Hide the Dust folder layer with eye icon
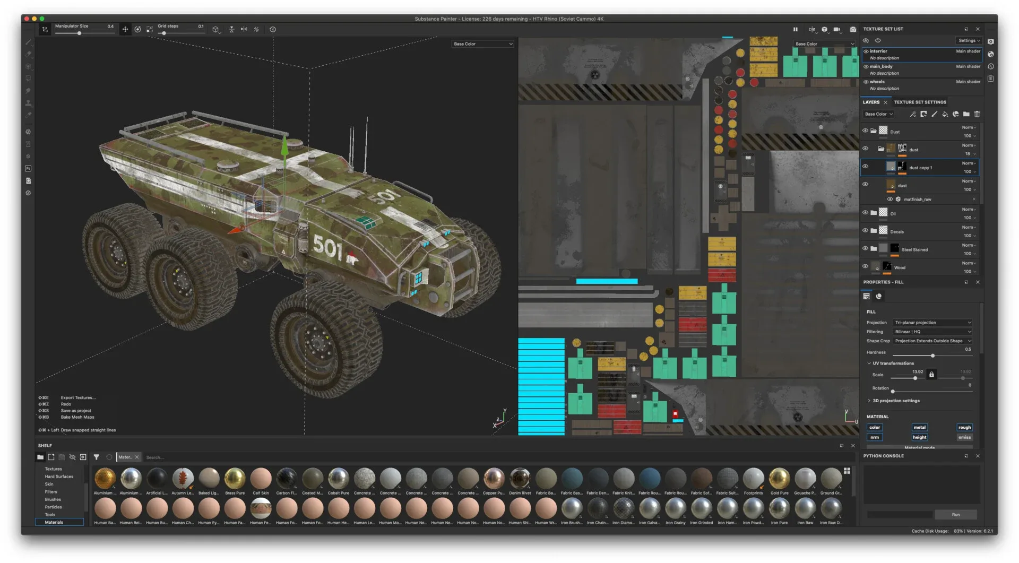Screen dimensions: 1019x563 coord(865,131)
